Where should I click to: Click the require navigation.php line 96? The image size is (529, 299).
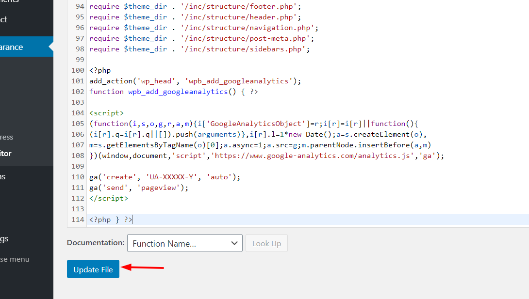point(204,28)
